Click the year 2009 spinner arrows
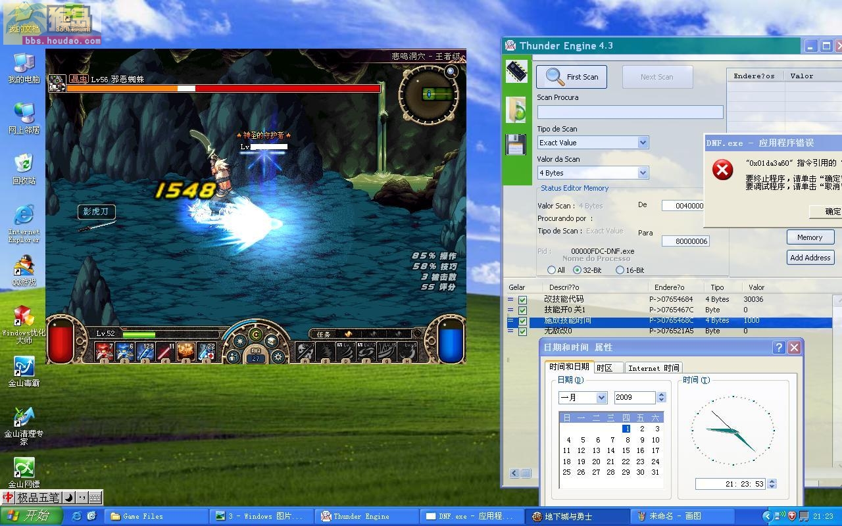Screen dimensions: 842x526 [x=661, y=398]
